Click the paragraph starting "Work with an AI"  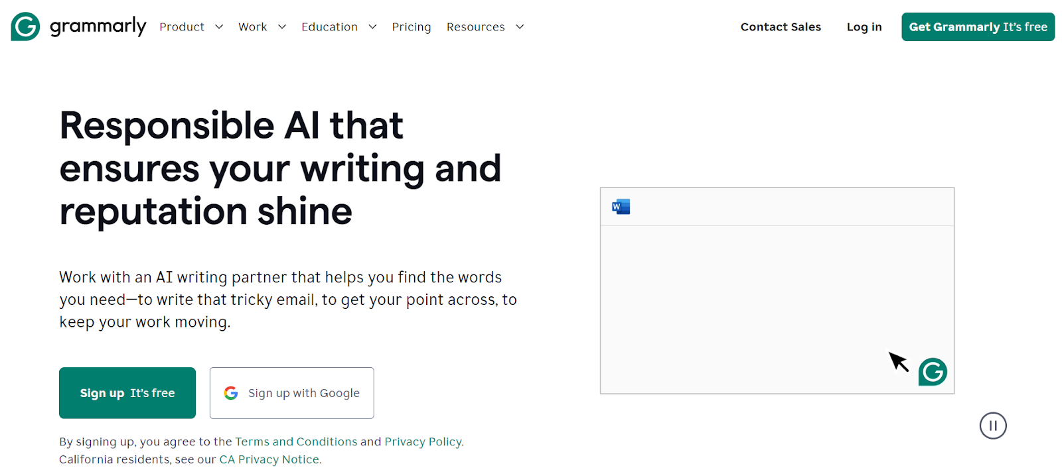288,300
